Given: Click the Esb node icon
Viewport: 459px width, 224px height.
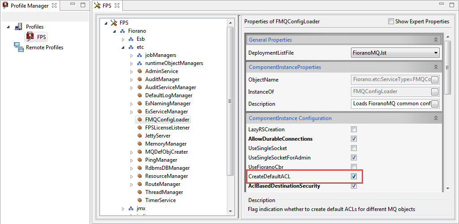Looking at the screenshot, I should [x=131, y=39].
